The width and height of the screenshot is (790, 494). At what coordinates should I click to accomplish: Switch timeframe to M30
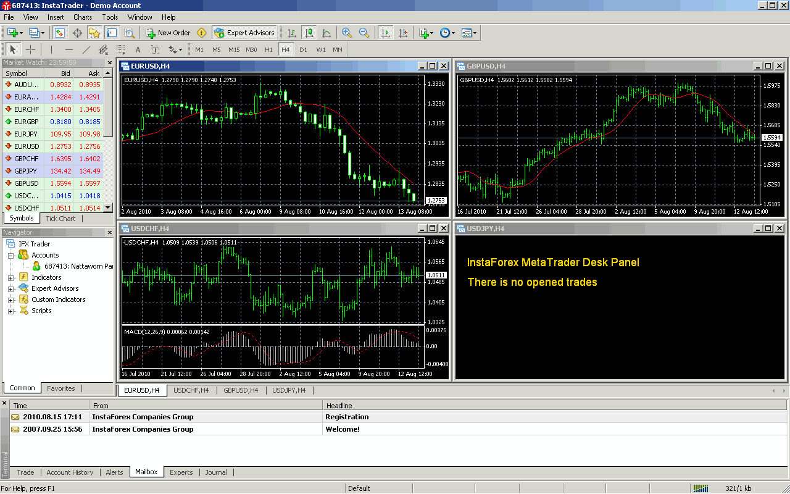(251, 49)
